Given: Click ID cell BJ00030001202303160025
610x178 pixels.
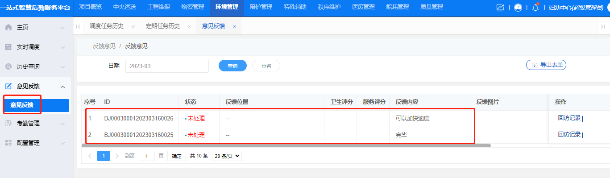Looking at the screenshot, I should [x=139, y=135].
